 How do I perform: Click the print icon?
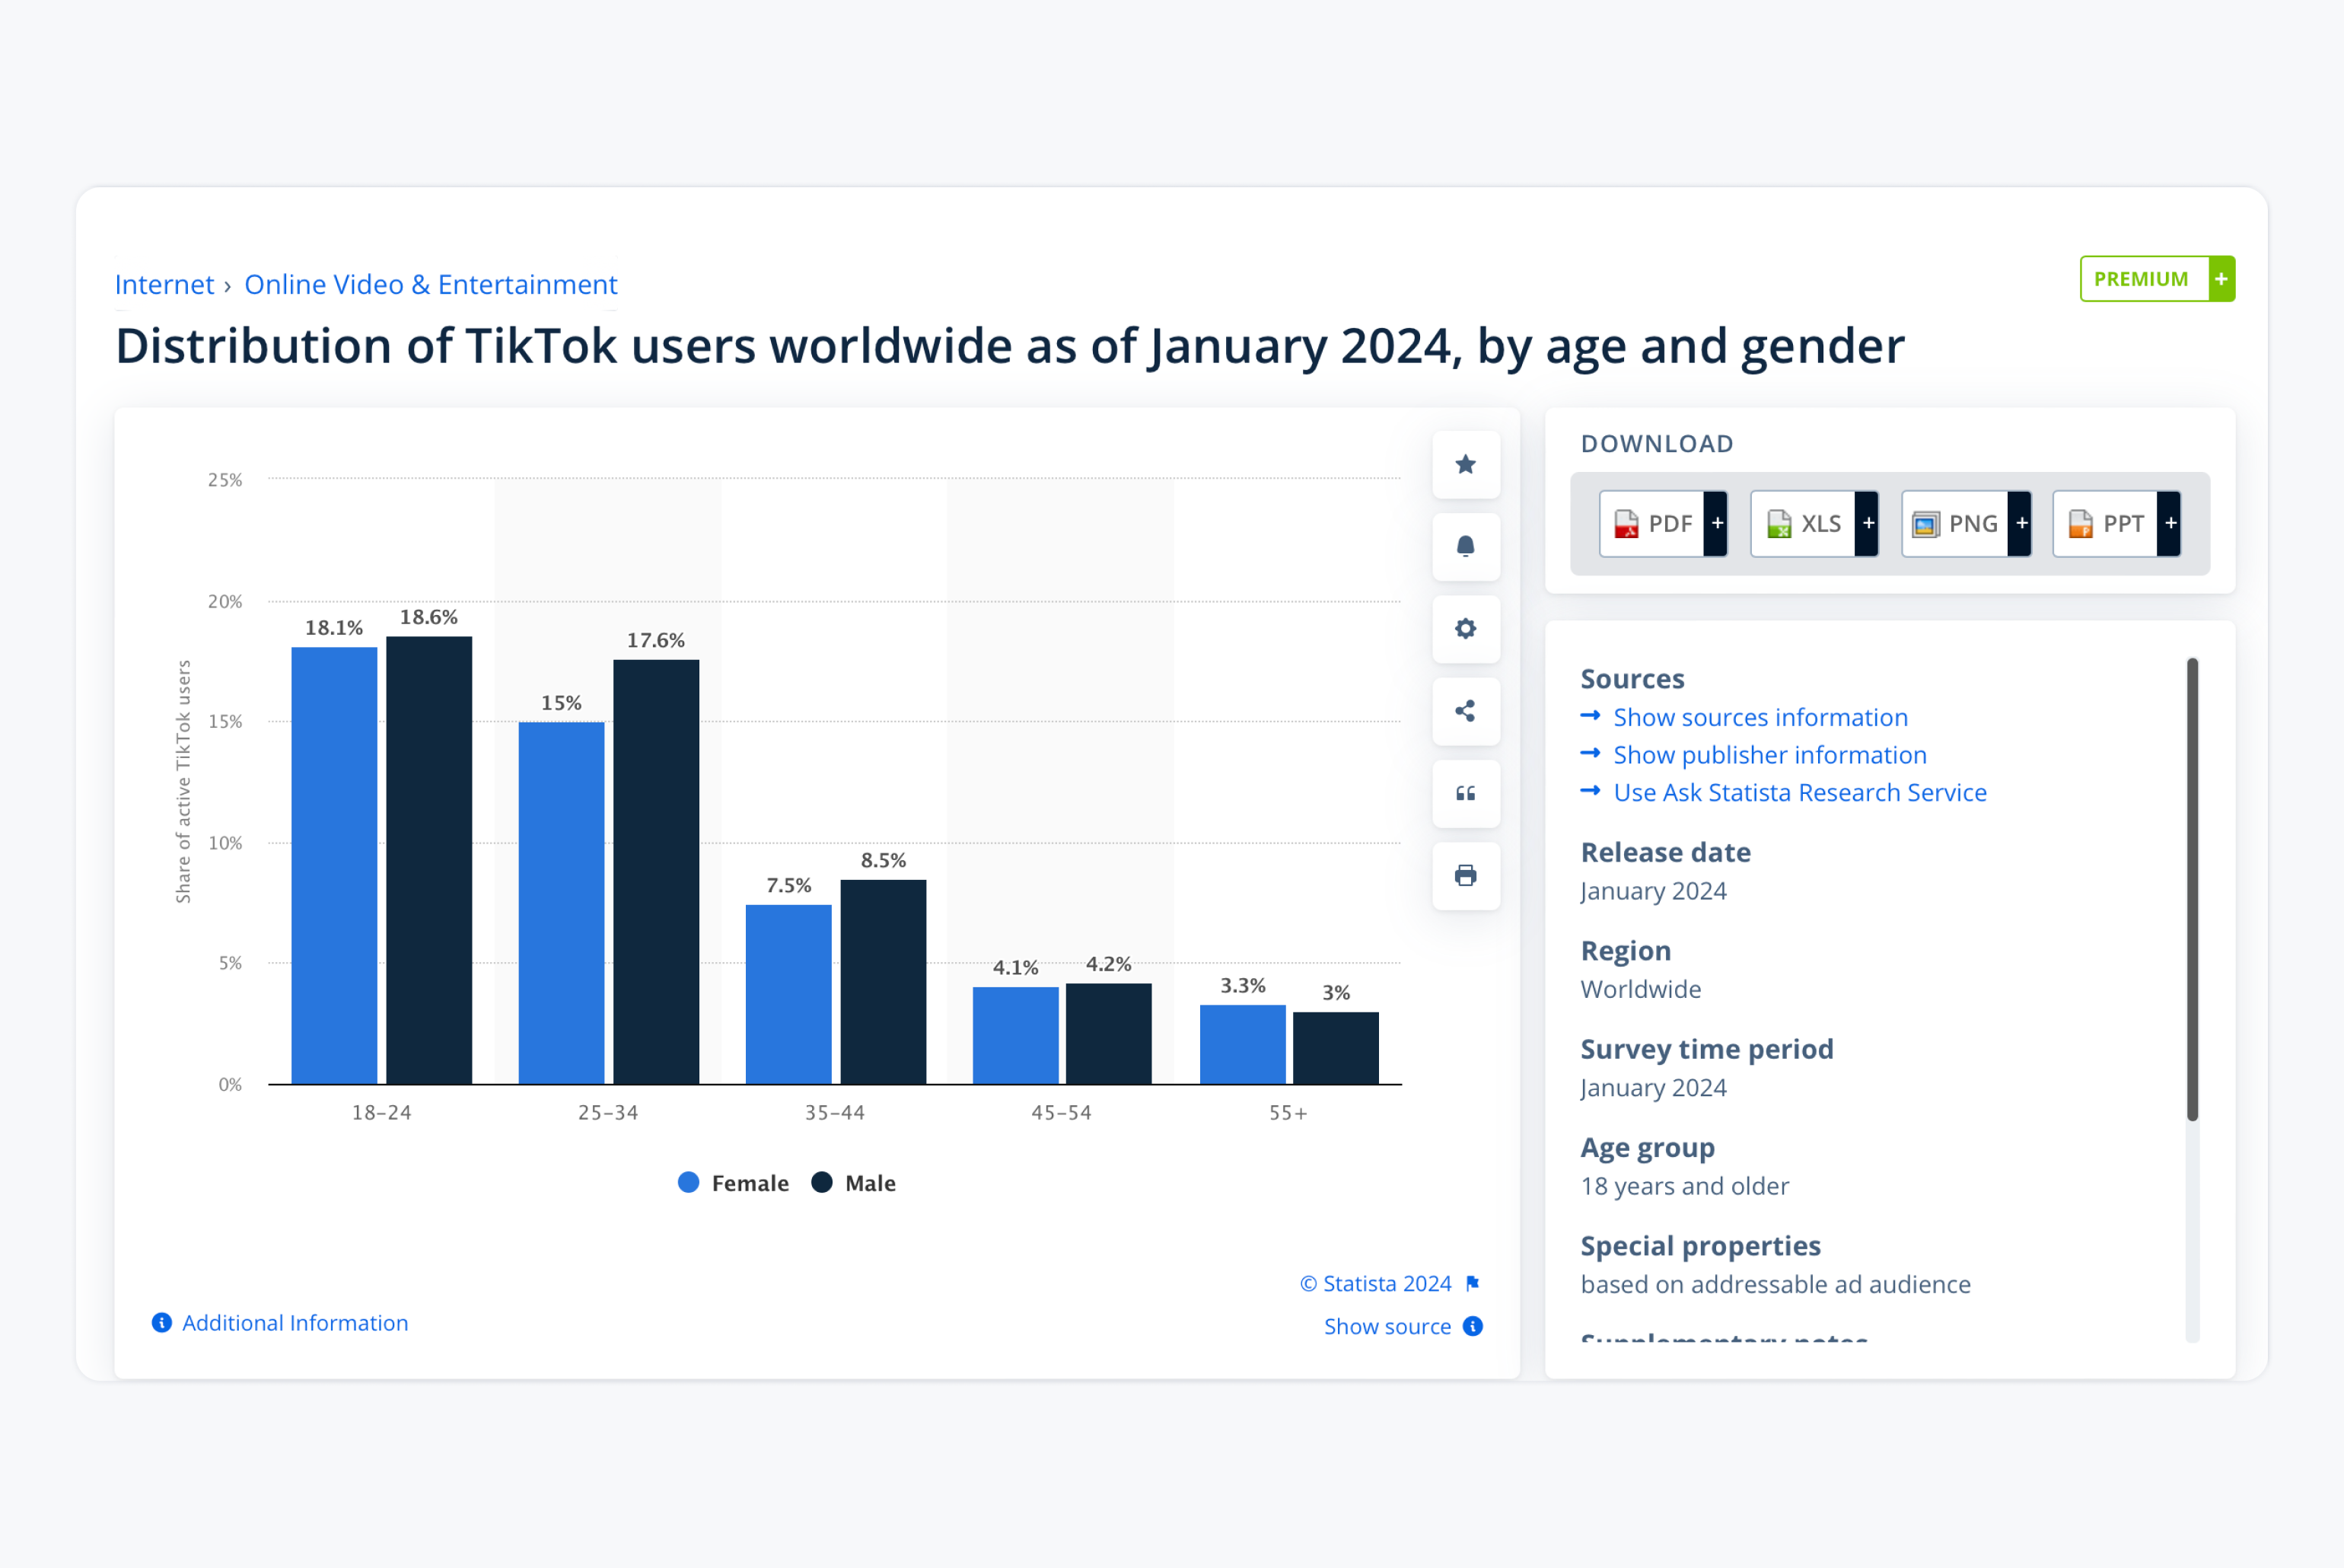click(x=1465, y=876)
